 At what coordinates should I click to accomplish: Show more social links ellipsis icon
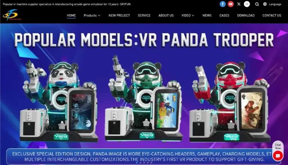click(247, 4)
